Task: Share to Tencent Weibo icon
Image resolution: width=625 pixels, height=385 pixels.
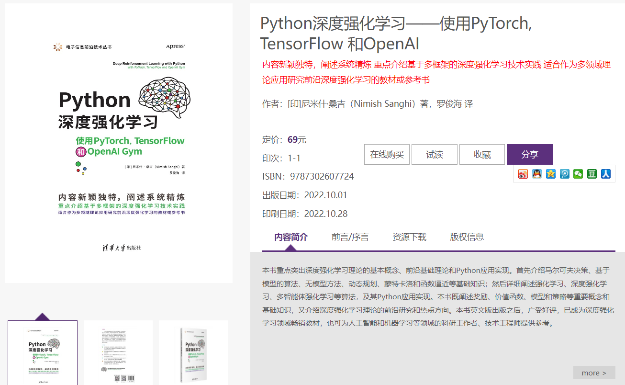Action: tap(565, 174)
